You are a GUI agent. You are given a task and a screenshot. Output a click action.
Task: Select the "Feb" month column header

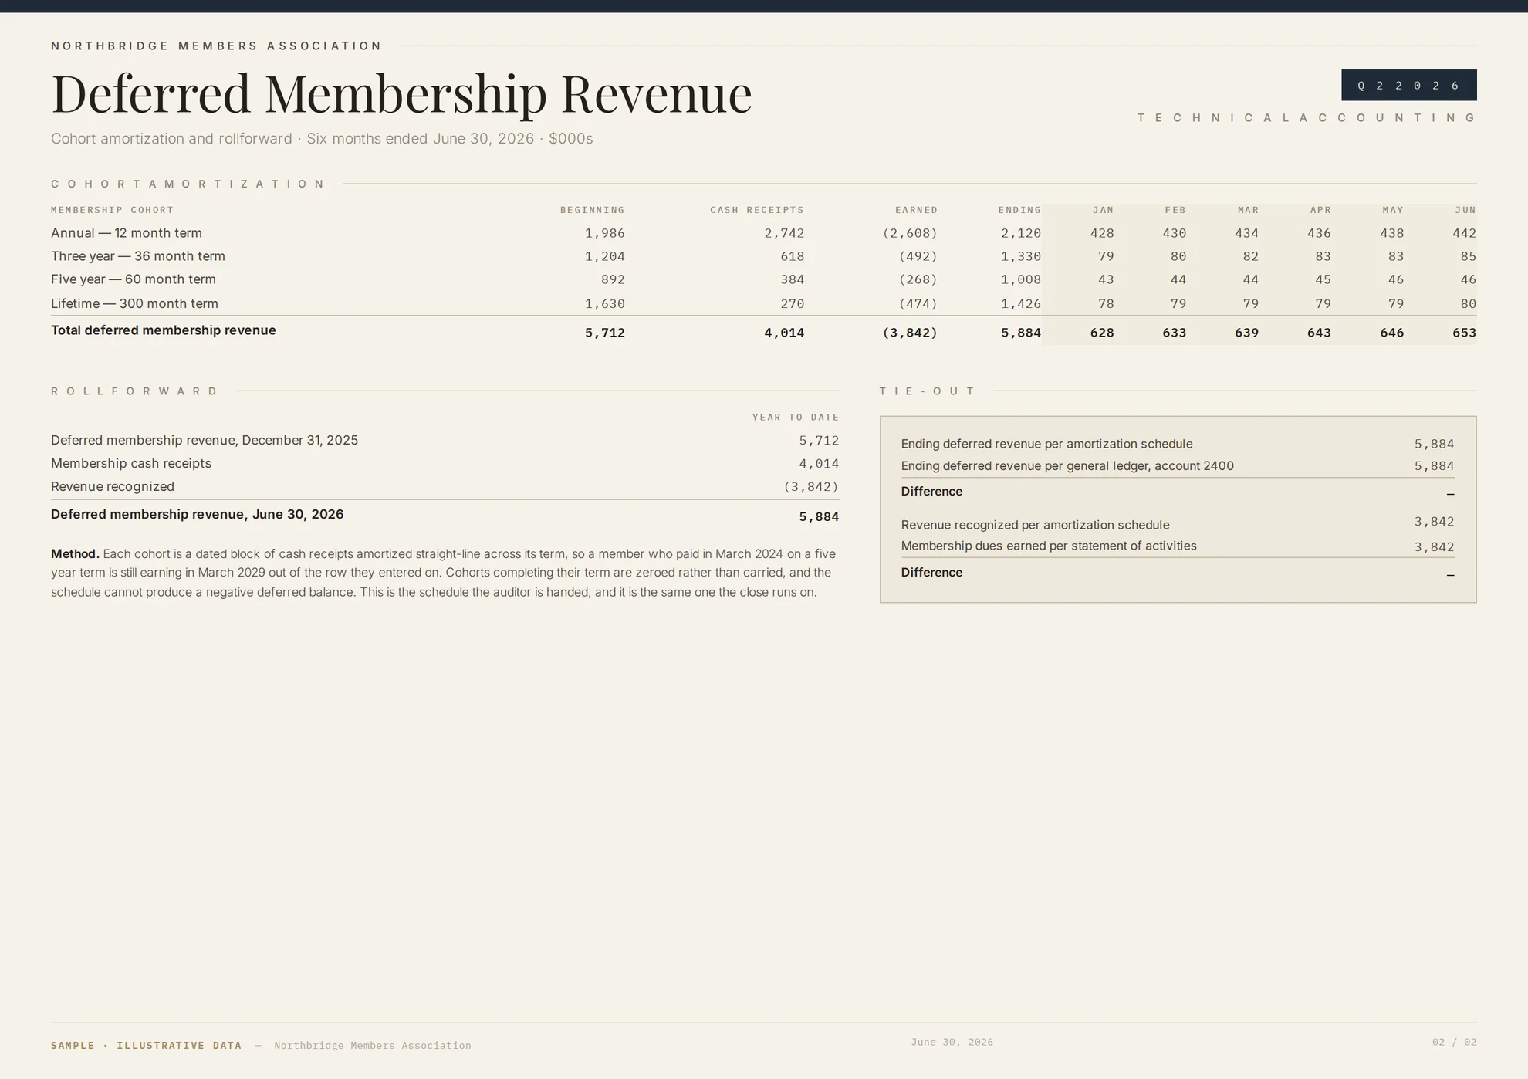1175,210
